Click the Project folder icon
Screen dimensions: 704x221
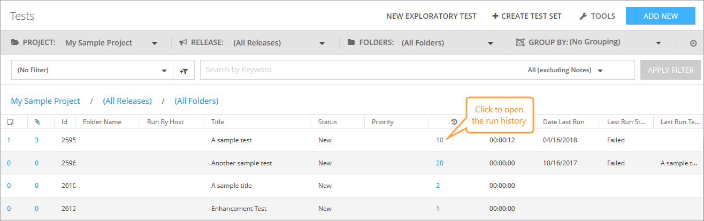15,42
